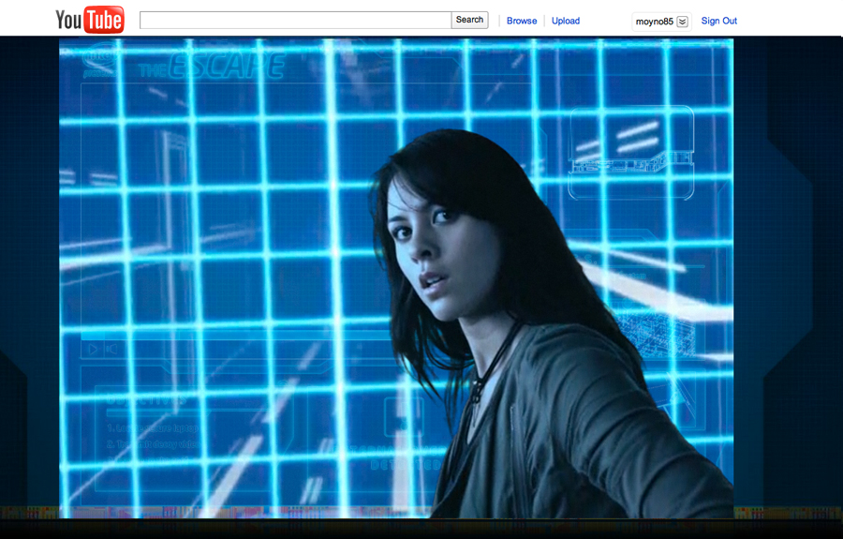Click the YouTube logo
The height and width of the screenshot is (539, 843).
pos(90,20)
